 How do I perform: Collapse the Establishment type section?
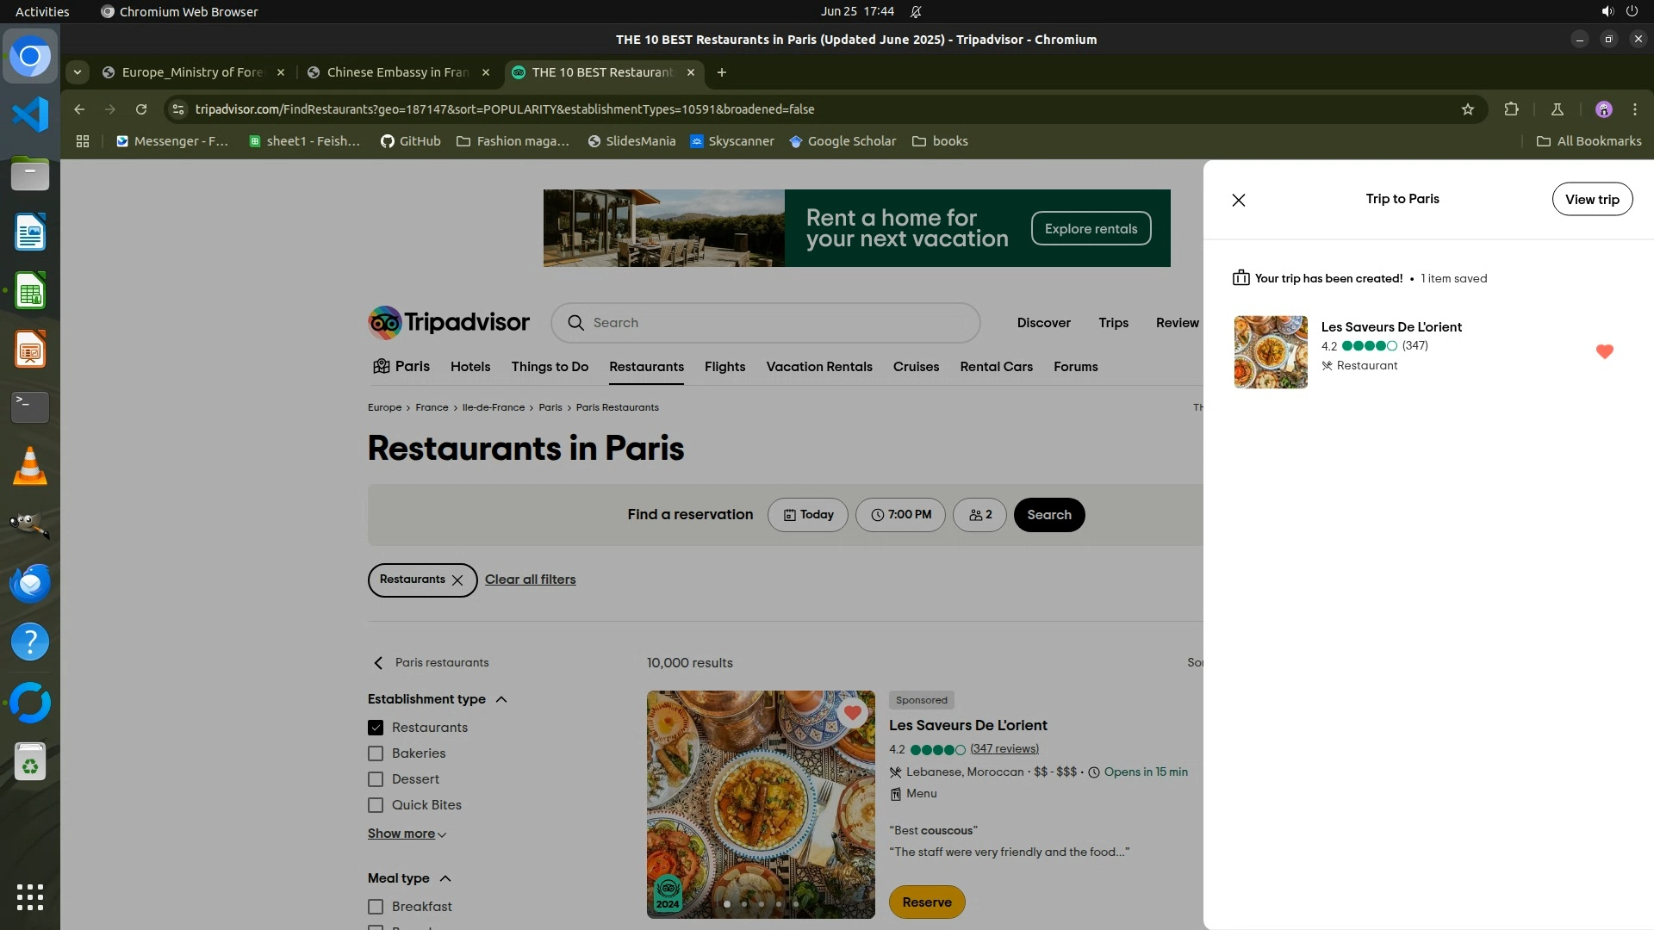(x=501, y=699)
